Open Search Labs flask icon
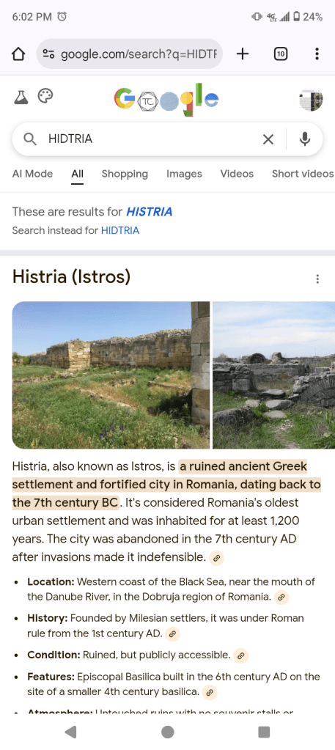335x750 pixels. [20, 97]
